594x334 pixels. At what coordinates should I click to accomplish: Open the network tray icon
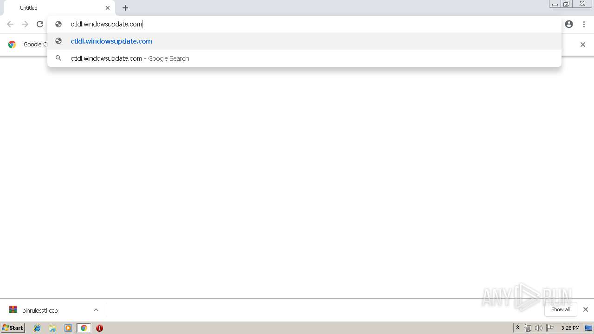click(527, 328)
